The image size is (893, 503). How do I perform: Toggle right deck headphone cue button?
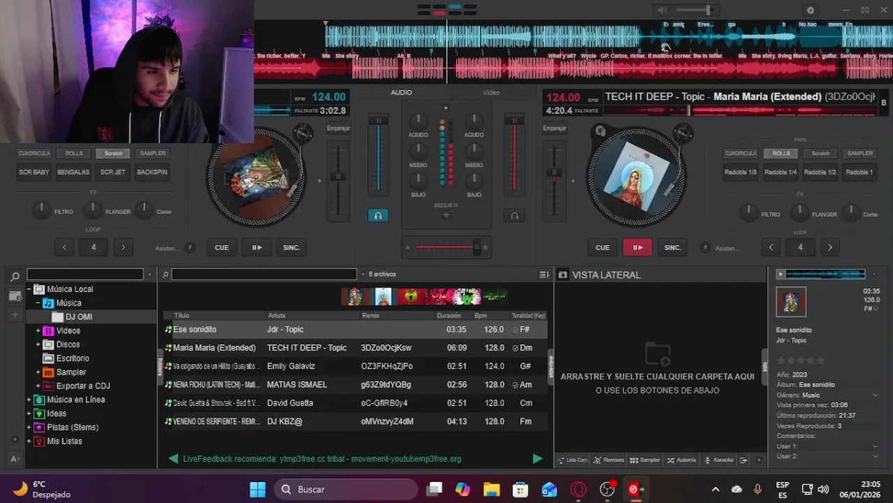(514, 216)
